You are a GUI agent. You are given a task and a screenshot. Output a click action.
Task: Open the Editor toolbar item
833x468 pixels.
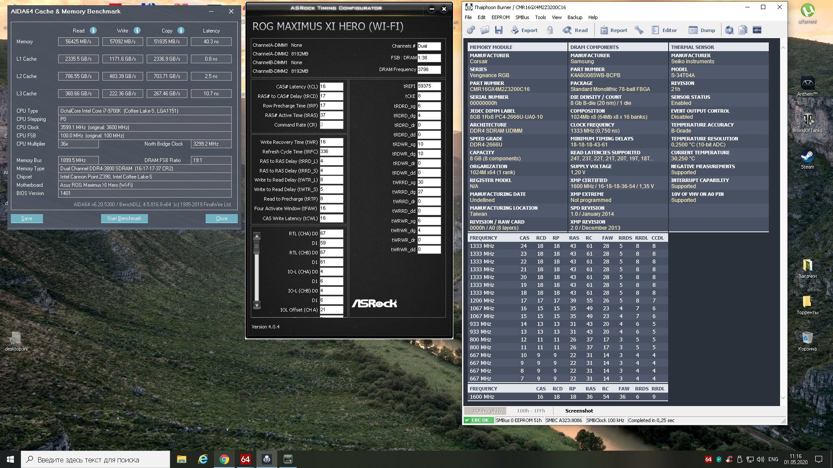click(664, 30)
